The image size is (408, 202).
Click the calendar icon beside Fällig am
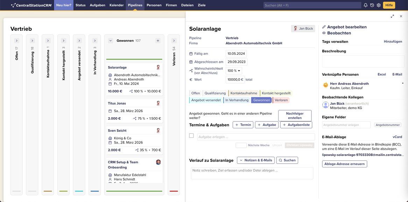click(x=191, y=54)
